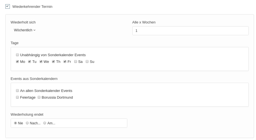Image resolution: width=256 pixels, height=140 pixels.
Task: Tick the Feiertage checkbox
Action: [18, 97]
